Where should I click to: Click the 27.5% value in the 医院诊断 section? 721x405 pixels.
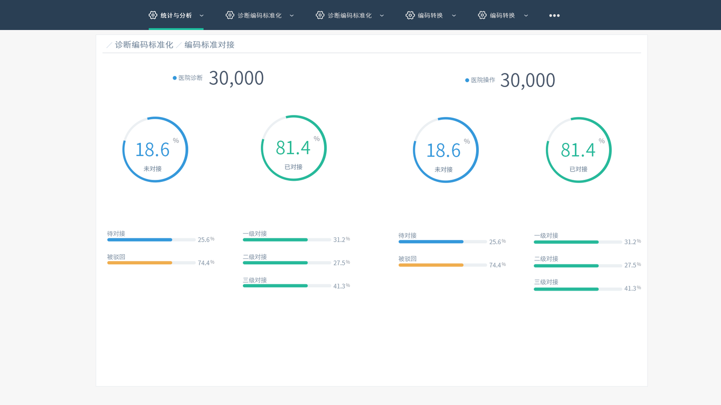[x=341, y=263]
